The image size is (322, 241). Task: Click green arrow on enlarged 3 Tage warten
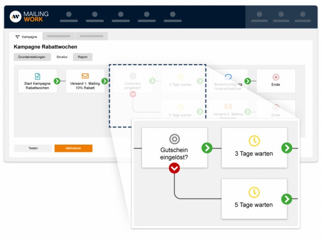point(287,148)
